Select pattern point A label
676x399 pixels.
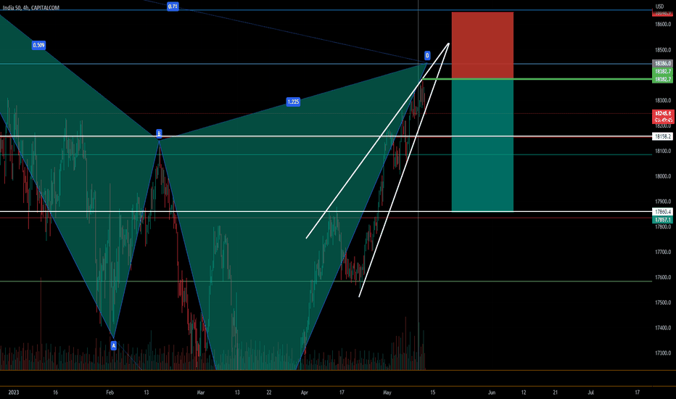(113, 345)
